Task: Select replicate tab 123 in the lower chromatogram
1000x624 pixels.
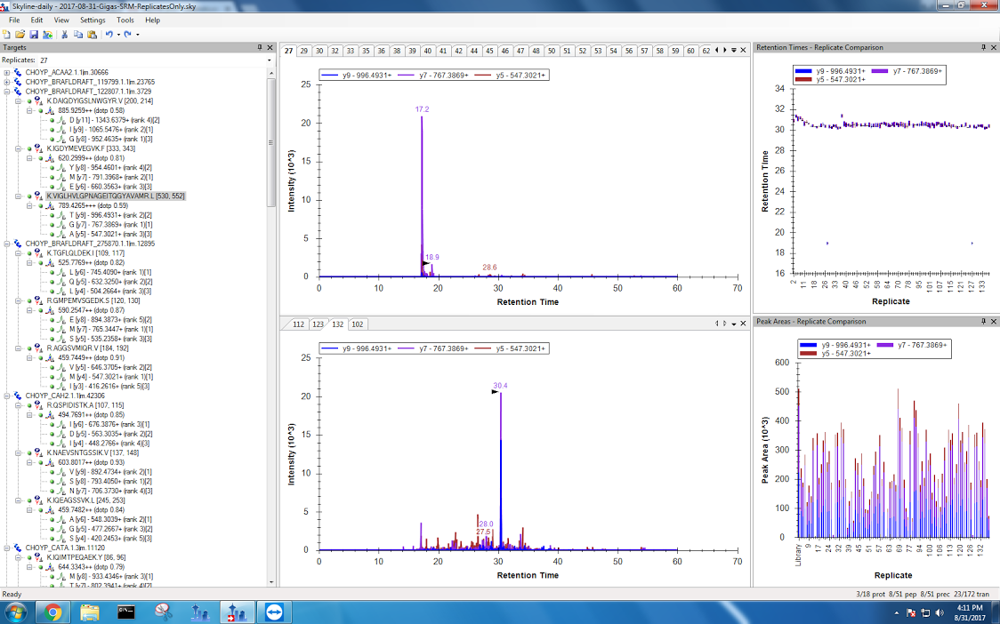Action: tap(318, 324)
